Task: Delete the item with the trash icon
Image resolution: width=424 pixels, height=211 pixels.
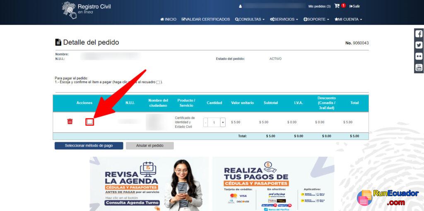Action: (70, 121)
